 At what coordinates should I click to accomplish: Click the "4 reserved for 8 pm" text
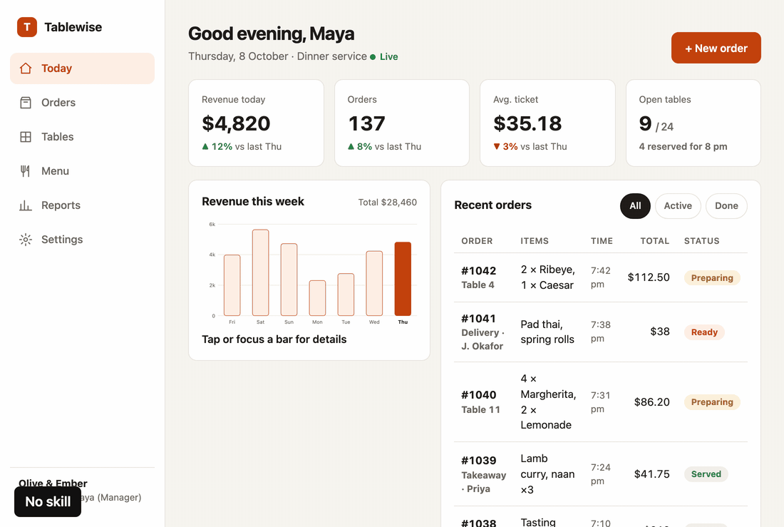(x=683, y=147)
